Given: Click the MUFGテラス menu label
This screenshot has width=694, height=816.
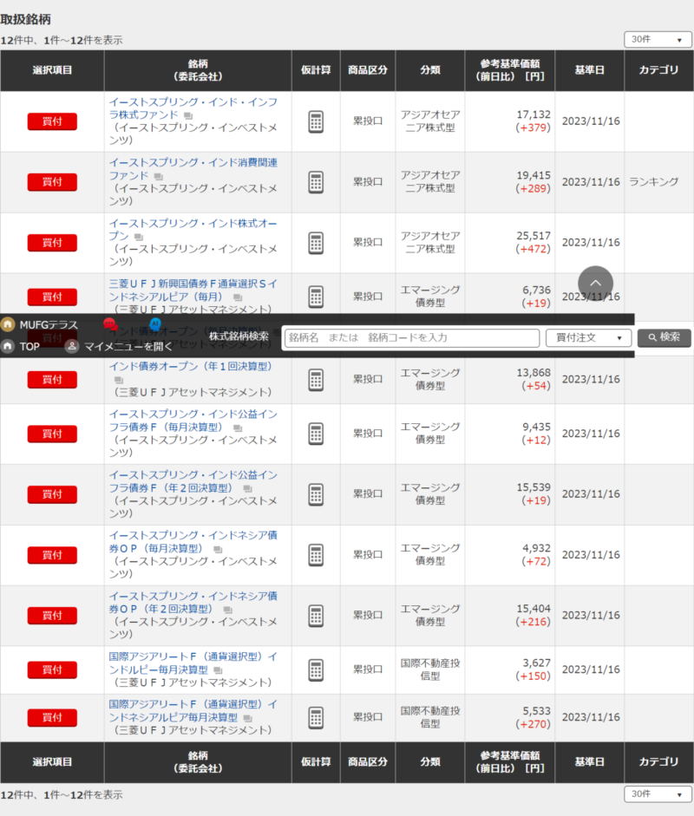Looking at the screenshot, I should [x=49, y=324].
